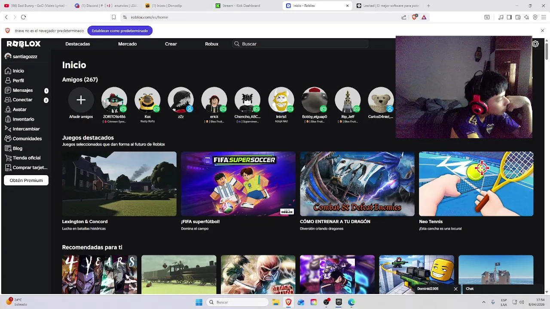This screenshot has height=309, width=550.
Task: Open Brave Leo AI sparkle icon
Action: [x=526, y=17]
